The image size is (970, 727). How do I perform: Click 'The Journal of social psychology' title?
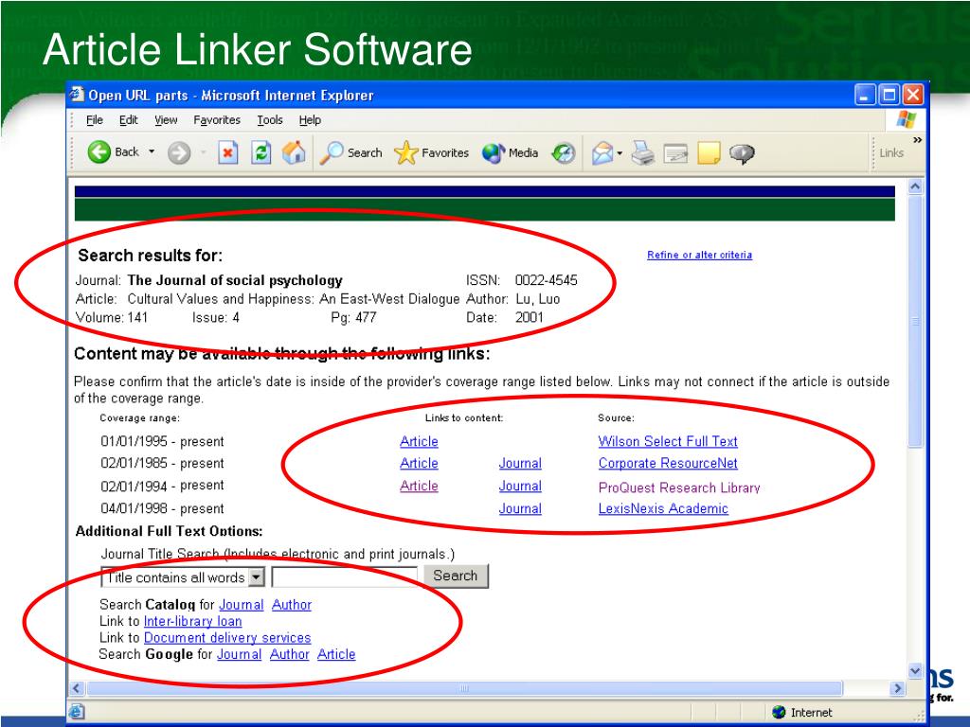tap(235, 280)
